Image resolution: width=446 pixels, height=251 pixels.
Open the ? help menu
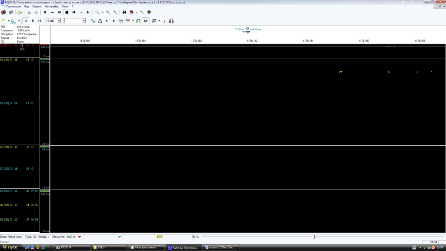72,7
